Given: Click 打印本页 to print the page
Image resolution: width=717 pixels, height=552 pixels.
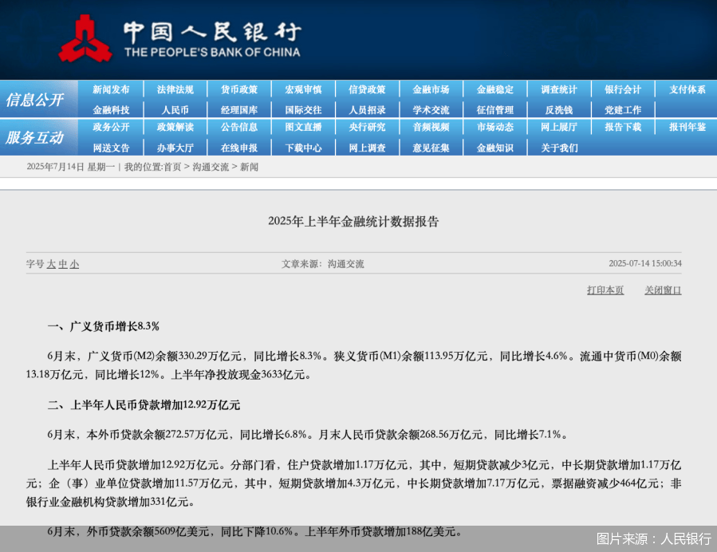Looking at the screenshot, I should click(x=605, y=290).
